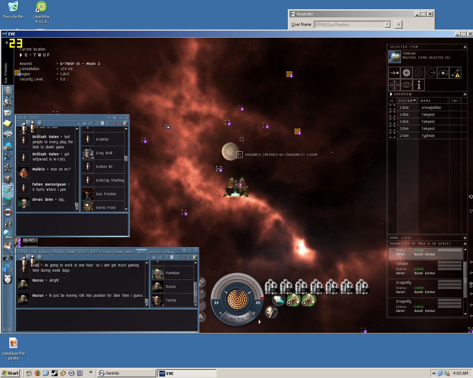
Task: Select Typhoon in the overview list
Action: [x=428, y=136]
